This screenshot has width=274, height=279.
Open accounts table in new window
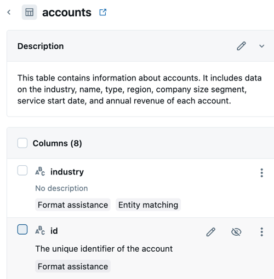coord(102,13)
